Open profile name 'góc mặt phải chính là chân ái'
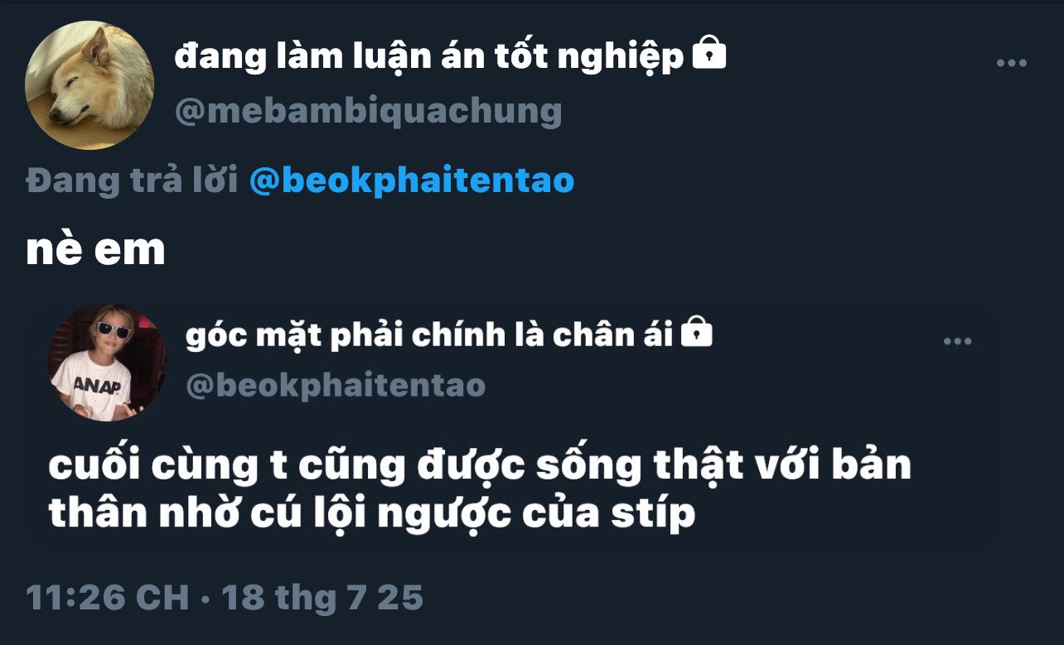Viewport: 1064px width, 645px height. [x=429, y=335]
